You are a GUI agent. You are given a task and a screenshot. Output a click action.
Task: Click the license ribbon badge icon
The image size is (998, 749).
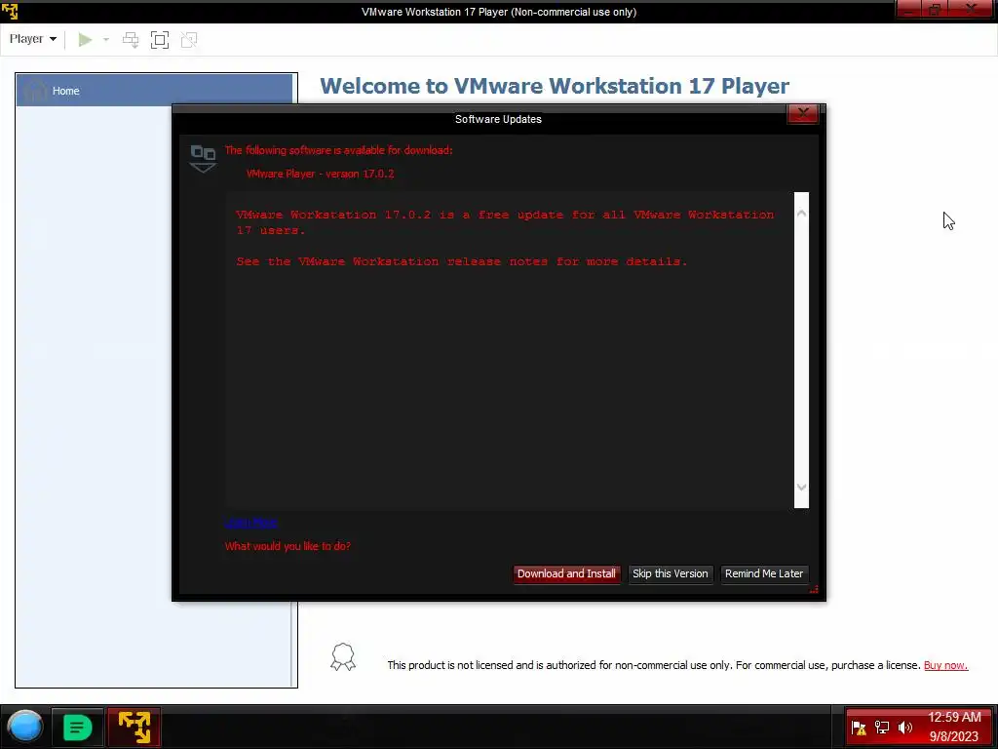[343, 657]
